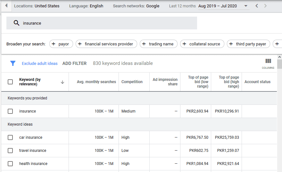
Task: Sort by Ad impression share header
Action: pyautogui.click(x=165, y=82)
